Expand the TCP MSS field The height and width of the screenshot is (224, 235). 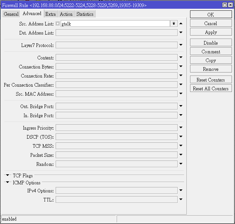[x=181, y=145]
